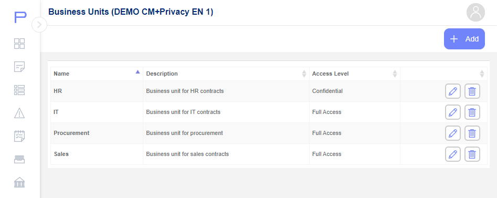Edit the Procurement business unit
497x198 pixels.
click(x=452, y=133)
